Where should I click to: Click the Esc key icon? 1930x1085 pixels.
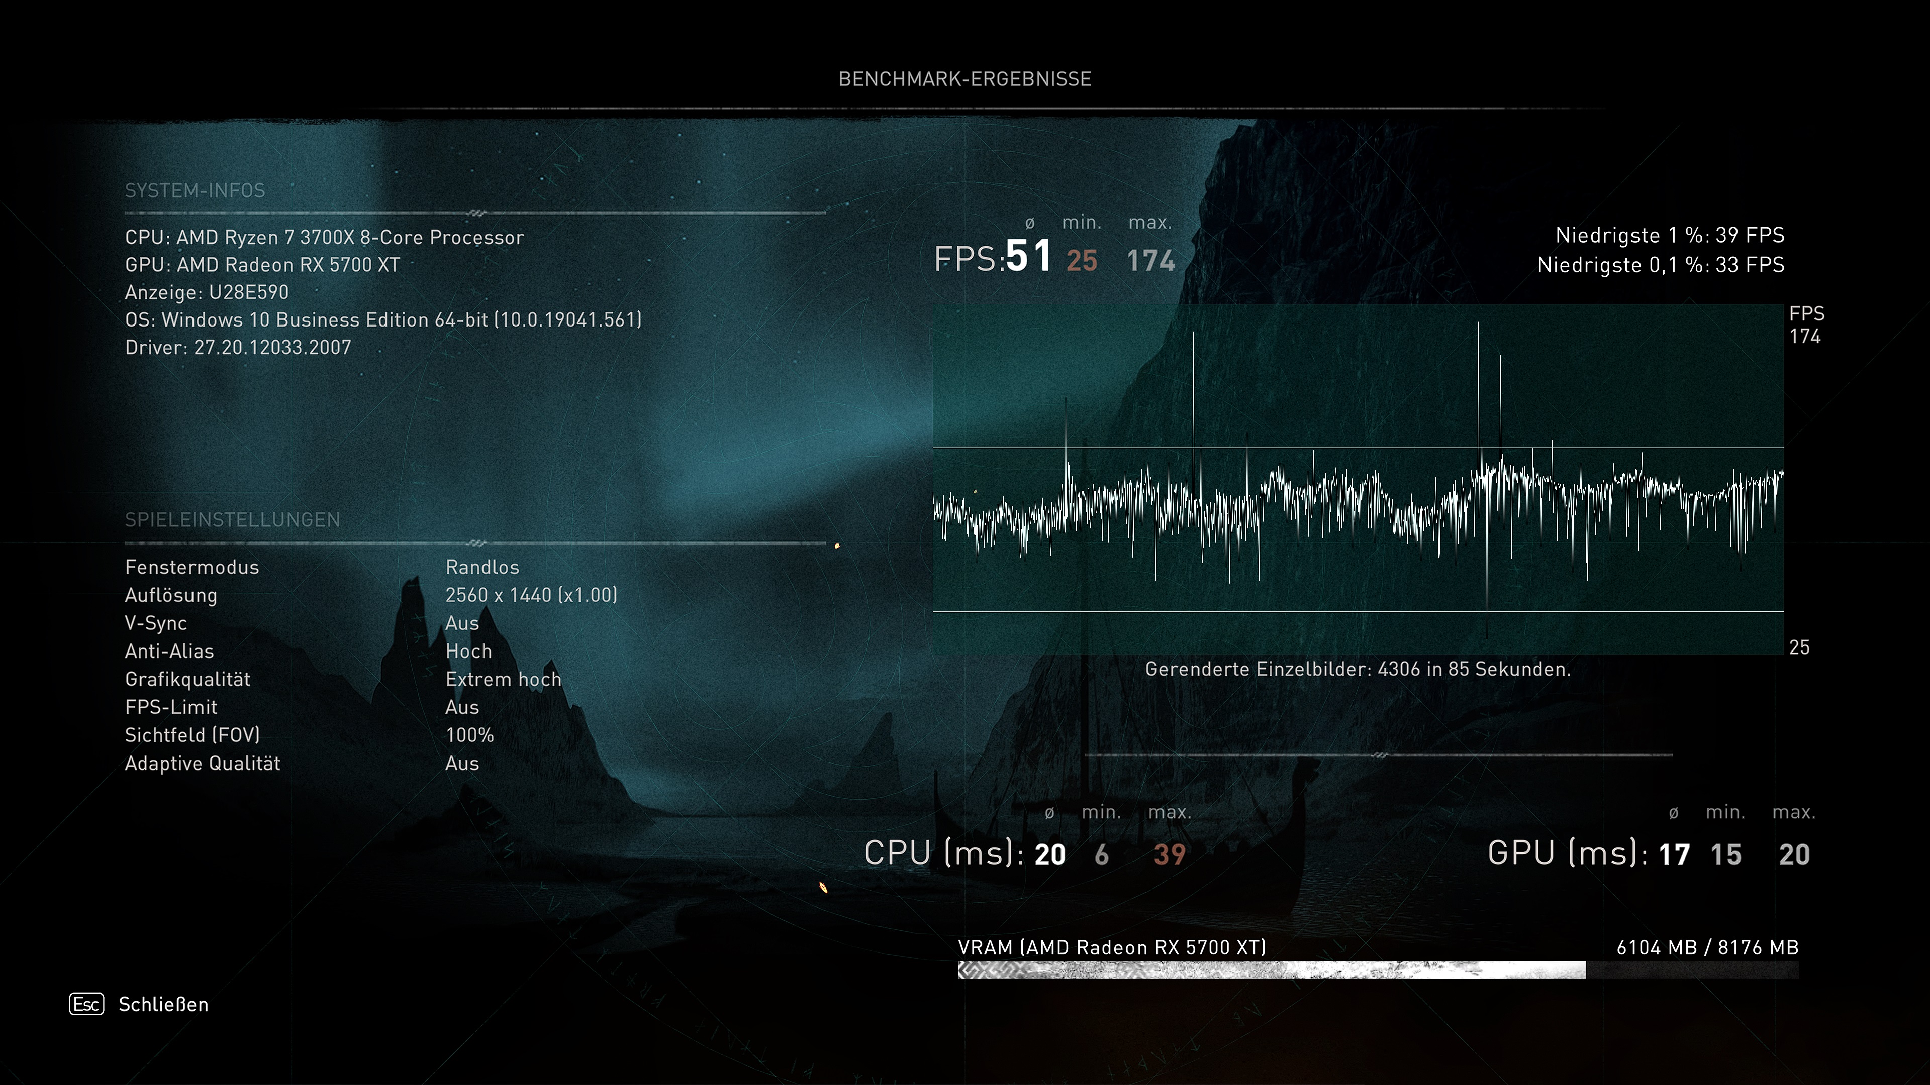pos(87,1005)
